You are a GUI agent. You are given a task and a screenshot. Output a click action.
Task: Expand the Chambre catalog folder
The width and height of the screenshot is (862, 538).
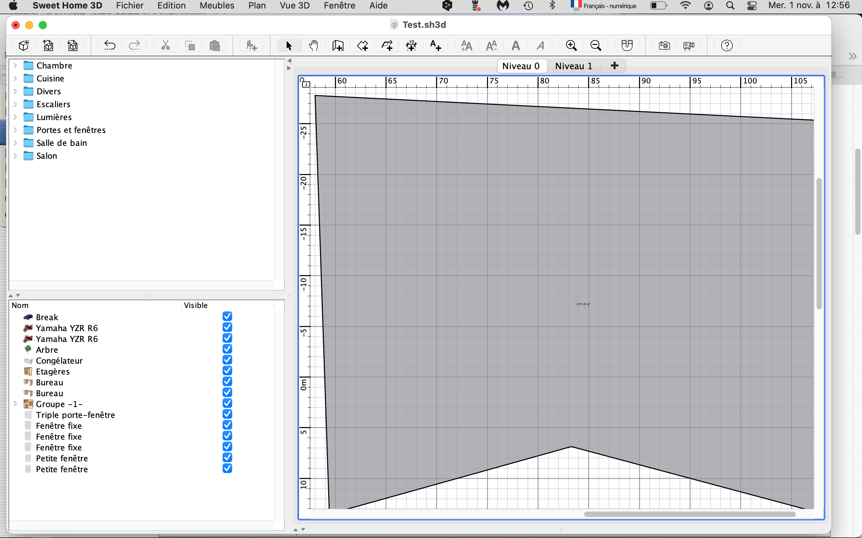(15, 65)
